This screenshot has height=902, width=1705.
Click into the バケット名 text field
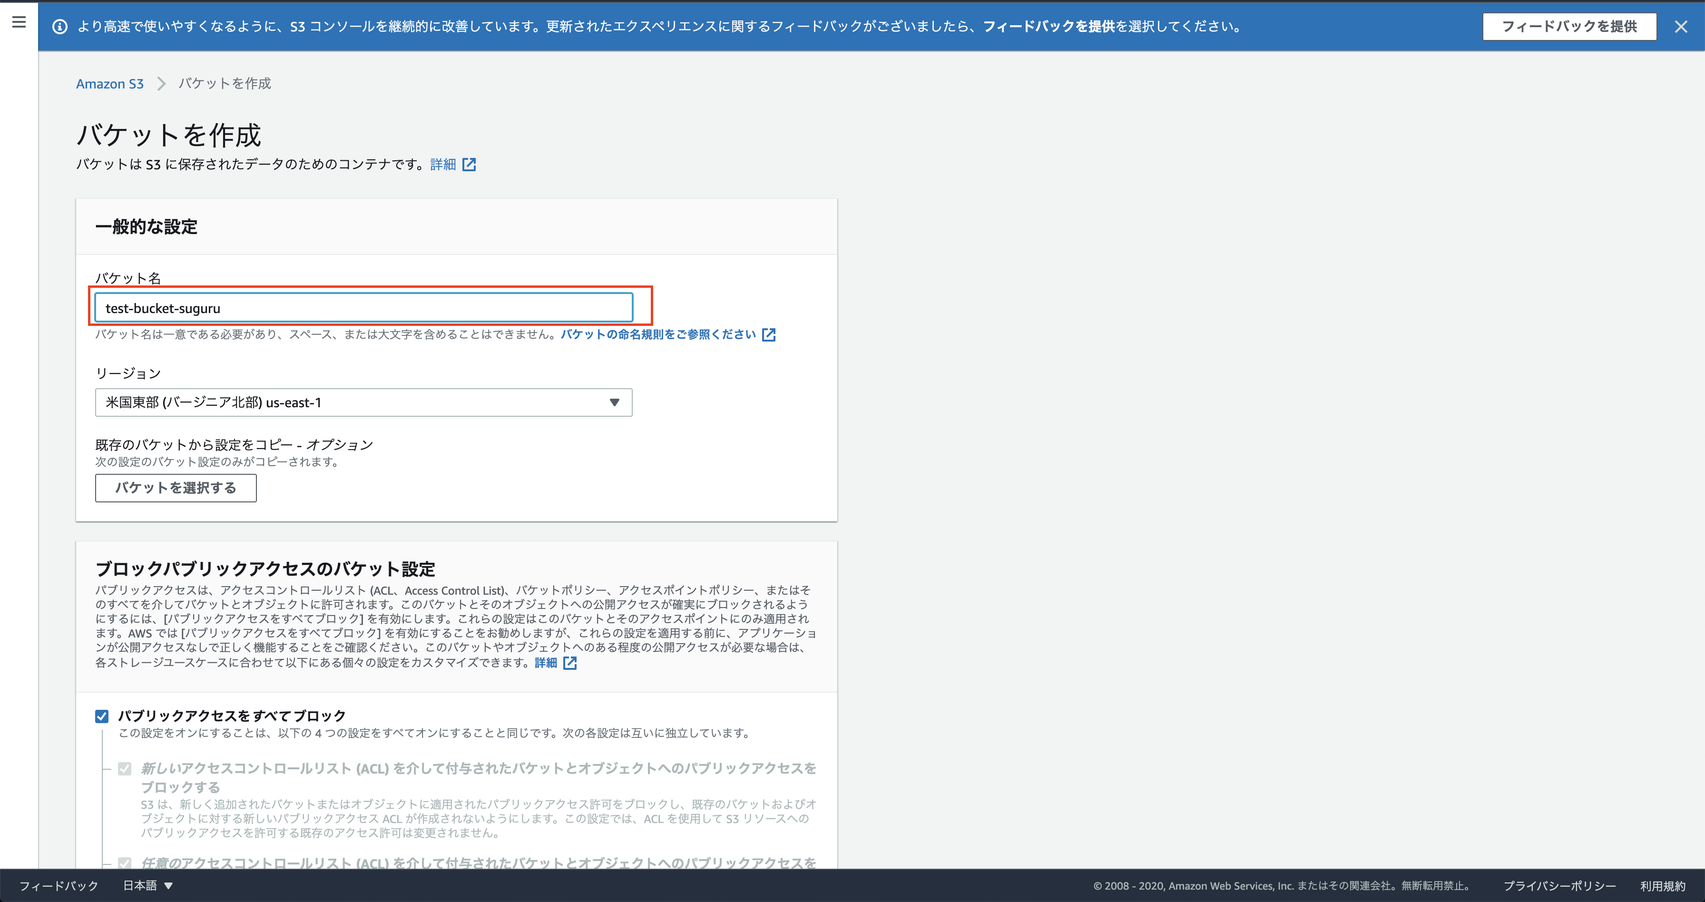coord(363,308)
